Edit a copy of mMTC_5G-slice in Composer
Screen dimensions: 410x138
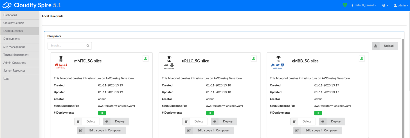tap(102, 130)
